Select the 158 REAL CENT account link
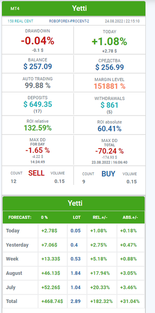Screen dimensions: 155x313 (20, 21)
